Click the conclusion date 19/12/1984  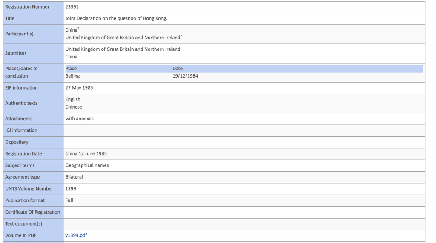[185, 76]
